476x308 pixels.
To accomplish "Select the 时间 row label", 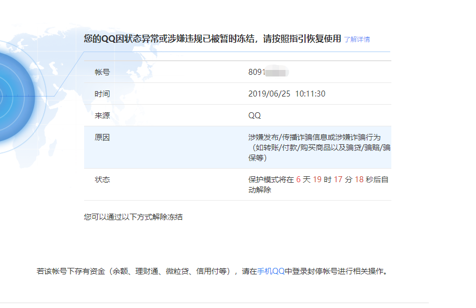I will 102,94.
